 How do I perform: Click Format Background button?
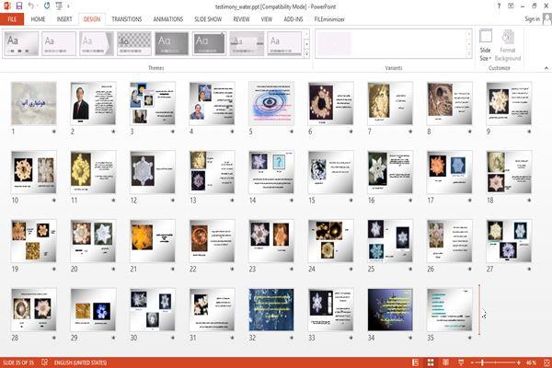508,45
